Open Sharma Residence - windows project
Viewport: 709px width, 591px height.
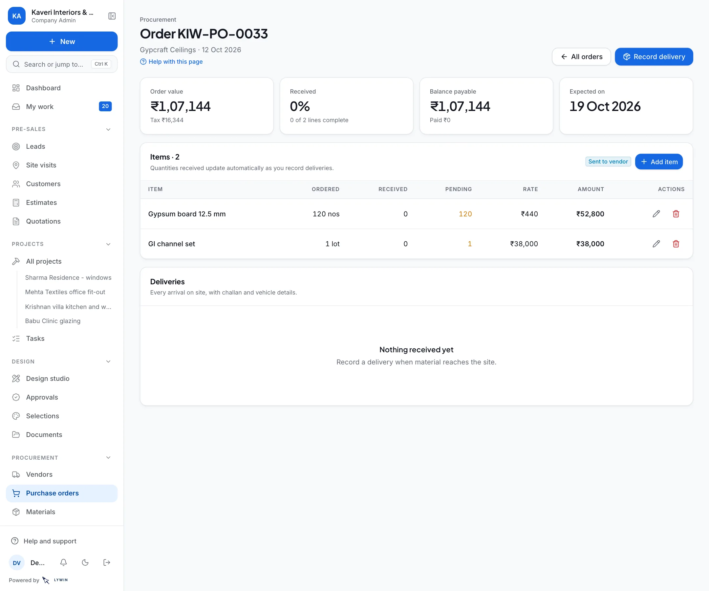coord(68,277)
